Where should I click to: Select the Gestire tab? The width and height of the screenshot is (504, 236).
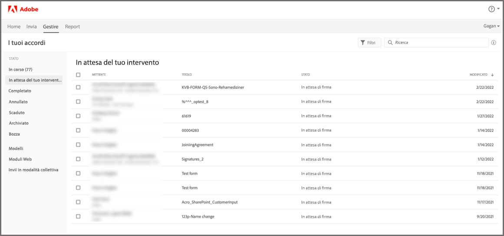coord(51,27)
